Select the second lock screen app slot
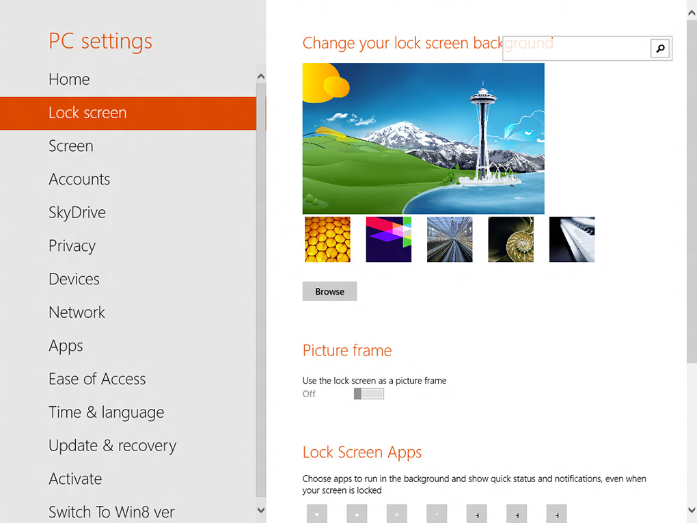The height and width of the screenshot is (523, 697). (357, 514)
